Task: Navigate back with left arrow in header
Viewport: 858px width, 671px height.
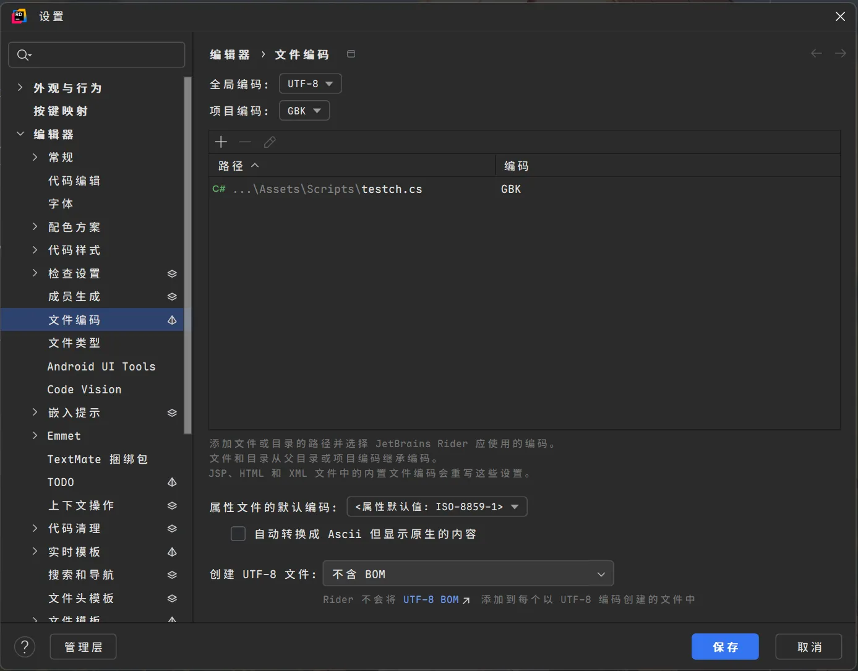Action: point(816,53)
